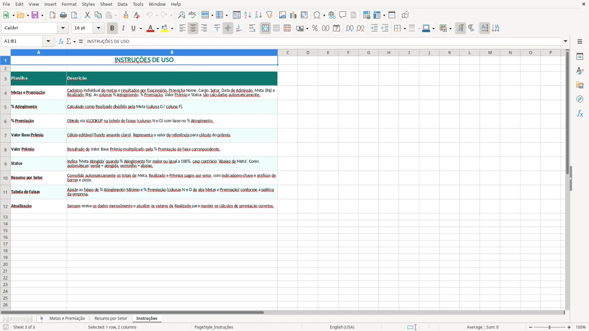Click the Zoom In plus button

click(569, 327)
